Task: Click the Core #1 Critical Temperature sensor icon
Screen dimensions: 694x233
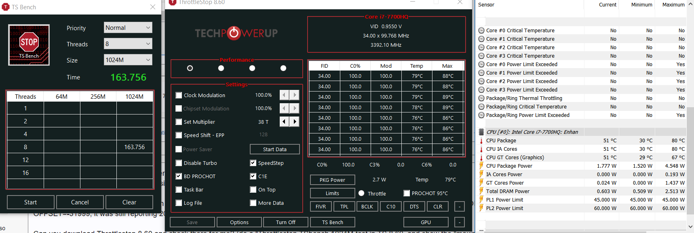Action: 481,39
